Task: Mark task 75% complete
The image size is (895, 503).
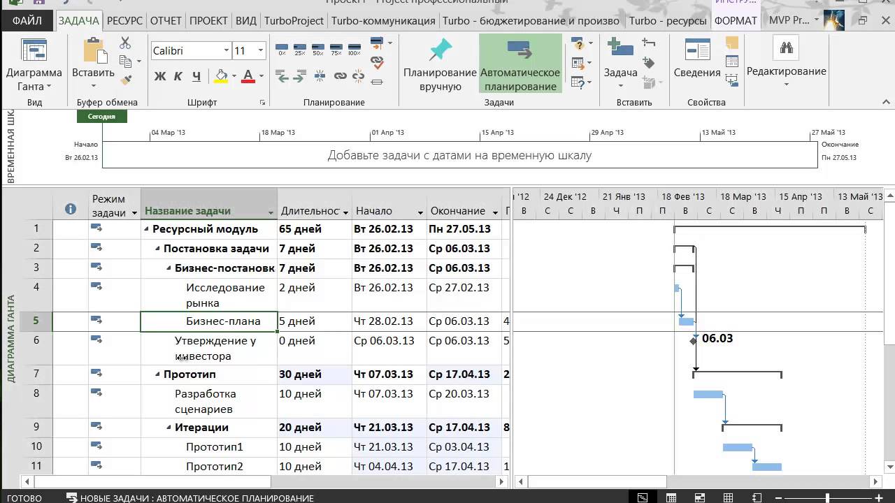Action: pyautogui.click(x=336, y=49)
